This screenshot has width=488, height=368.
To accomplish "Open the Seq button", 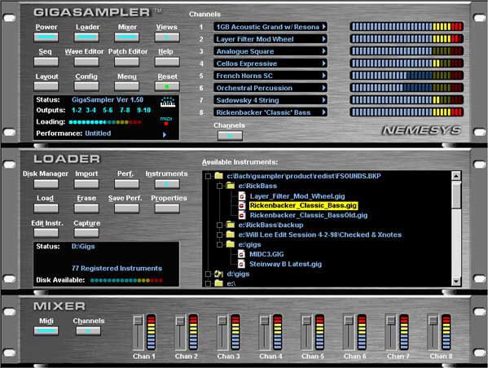I will click(x=46, y=62).
